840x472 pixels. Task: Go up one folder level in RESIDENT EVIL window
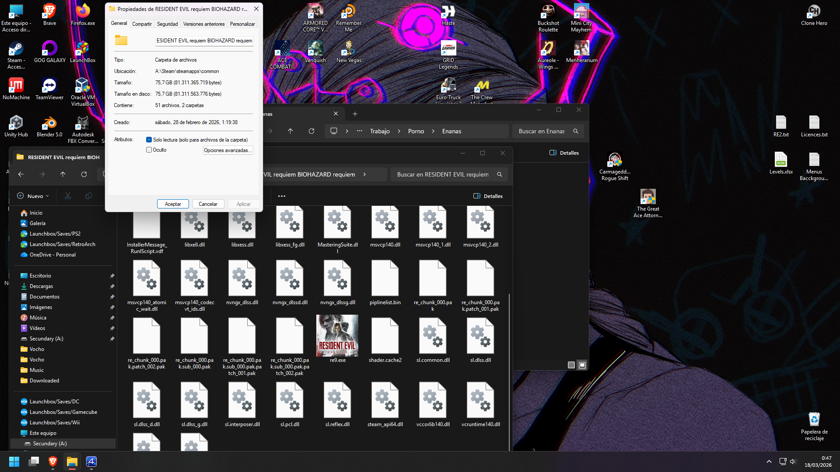(x=63, y=174)
